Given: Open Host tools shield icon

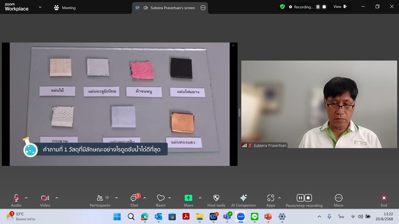Looking at the screenshot, I should tap(216, 200).
